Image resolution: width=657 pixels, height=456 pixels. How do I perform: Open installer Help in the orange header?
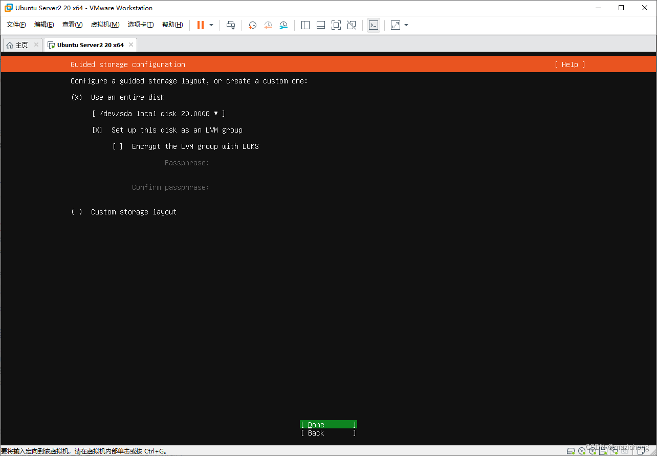pyautogui.click(x=570, y=64)
